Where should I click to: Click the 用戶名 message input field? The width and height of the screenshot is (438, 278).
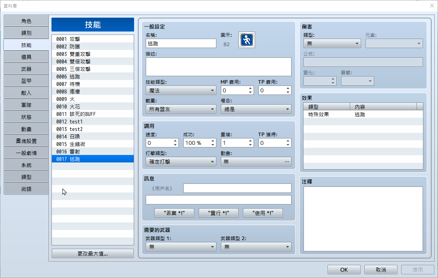pos(237,188)
